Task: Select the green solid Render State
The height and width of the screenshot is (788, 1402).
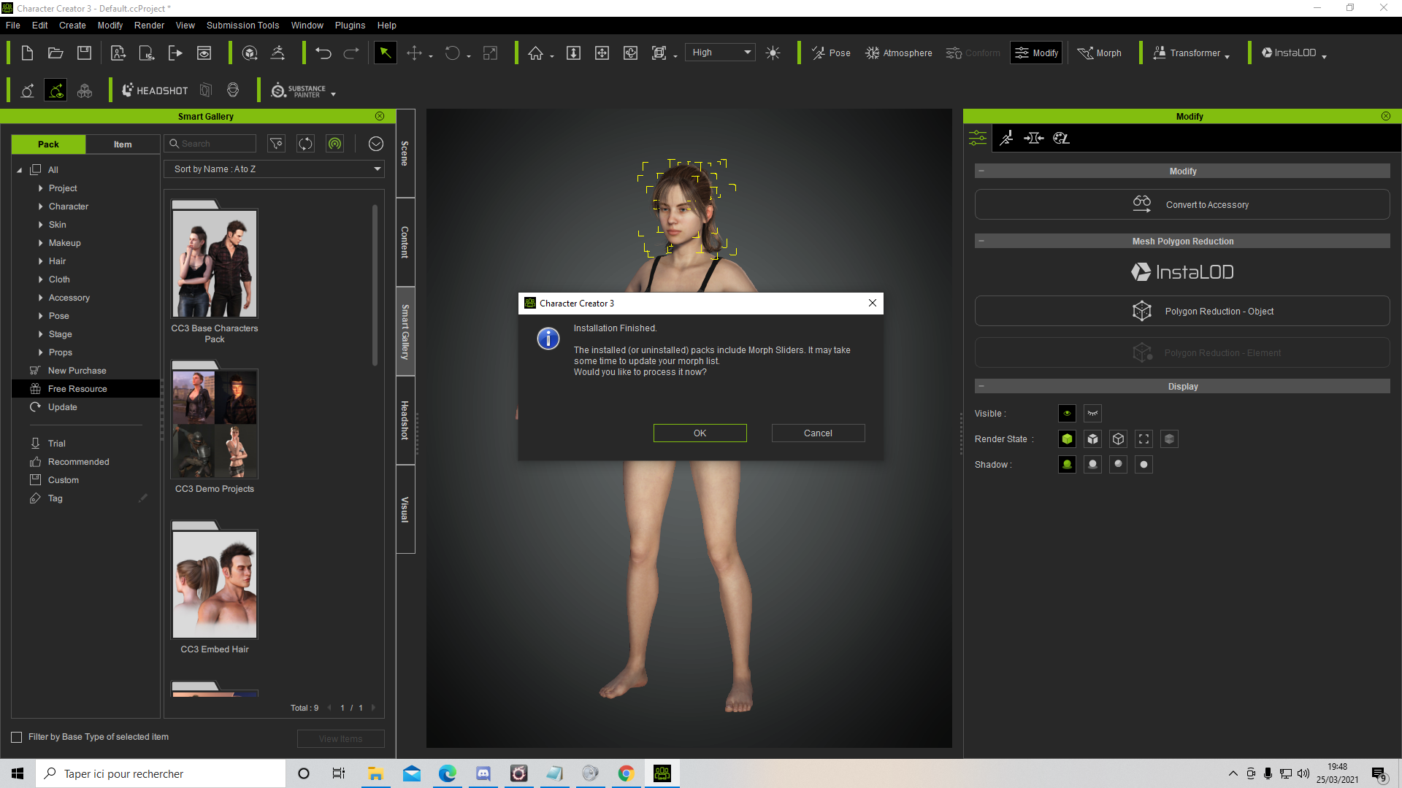Action: [1067, 439]
